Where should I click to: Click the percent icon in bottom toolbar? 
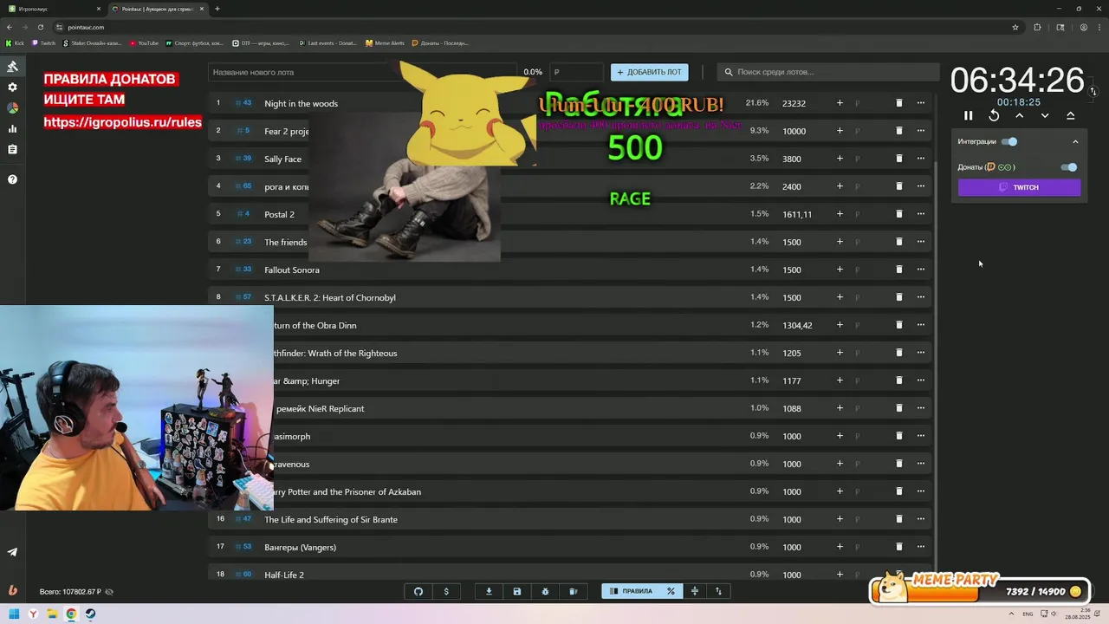(671, 591)
